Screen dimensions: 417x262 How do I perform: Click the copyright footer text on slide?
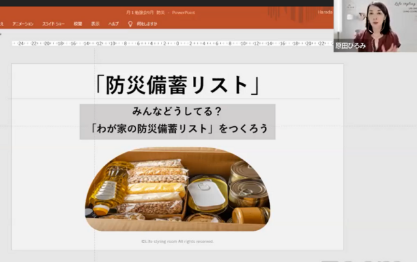coord(177,241)
